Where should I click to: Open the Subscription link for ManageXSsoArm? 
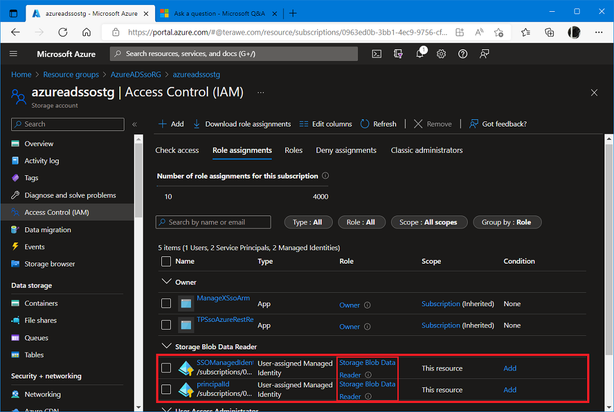tap(440, 304)
